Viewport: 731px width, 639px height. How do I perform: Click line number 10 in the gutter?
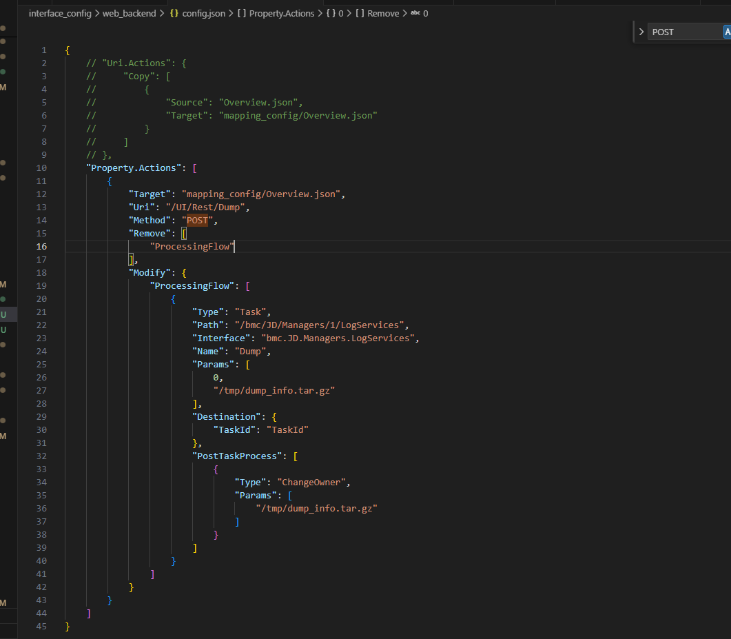pos(42,168)
